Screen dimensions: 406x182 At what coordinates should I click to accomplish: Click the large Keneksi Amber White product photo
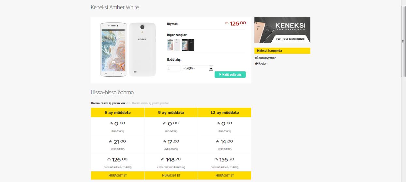[x=128, y=50]
